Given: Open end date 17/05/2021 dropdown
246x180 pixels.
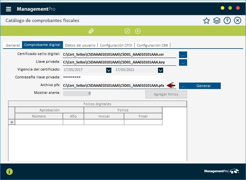Looking at the screenshot, I should pyautogui.click(x=161, y=70).
